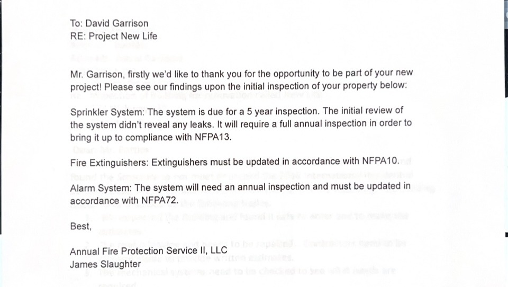Click the "Fire Extinguishers:" heading

point(110,163)
